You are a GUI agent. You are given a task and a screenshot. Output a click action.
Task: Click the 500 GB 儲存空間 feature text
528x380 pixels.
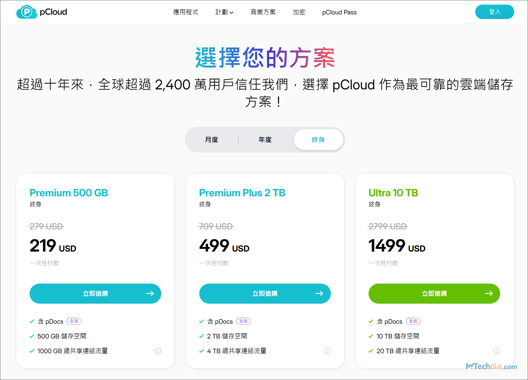coord(62,336)
